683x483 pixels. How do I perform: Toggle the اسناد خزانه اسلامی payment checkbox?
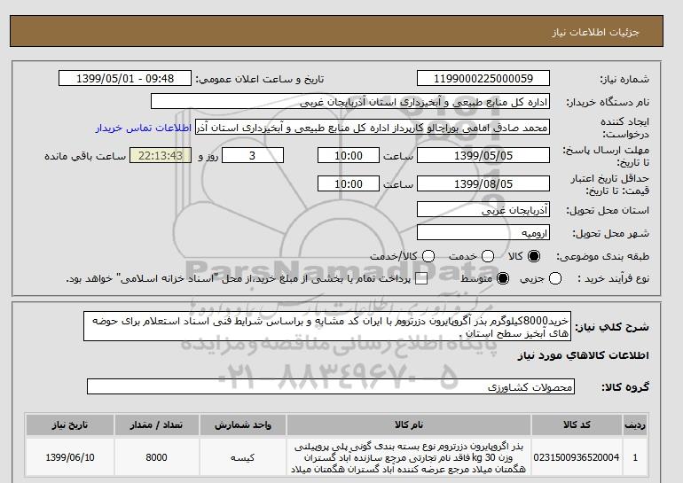pyautogui.click(x=421, y=279)
